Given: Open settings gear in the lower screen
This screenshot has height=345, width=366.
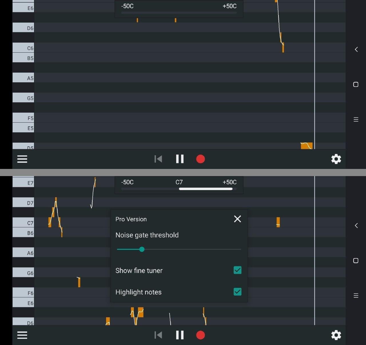Looking at the screenshot, I should [336, 335].
